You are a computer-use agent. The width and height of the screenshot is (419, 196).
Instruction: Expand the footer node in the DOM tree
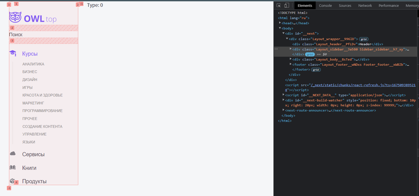point(291,64)
